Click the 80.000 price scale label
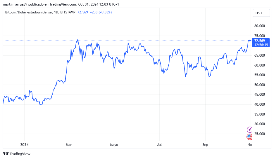The width and height of the screenshot is (274, 159). (259, 26)
